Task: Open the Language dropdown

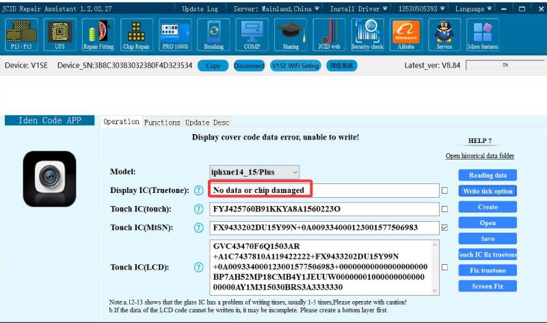Action: tap(473, 9)
